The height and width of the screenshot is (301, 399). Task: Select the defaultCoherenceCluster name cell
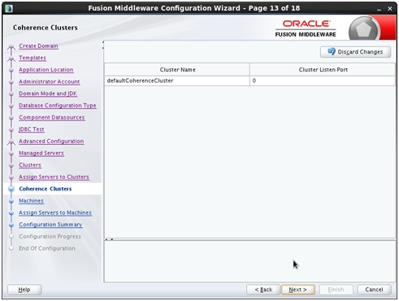177,81
